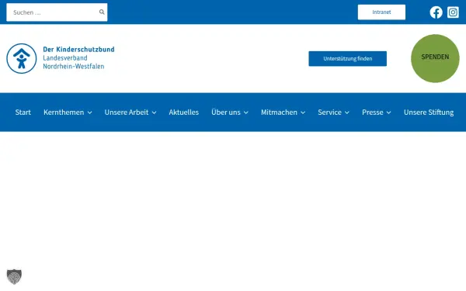466x291 pixels.
Task: Open the Intranet button
Action: pyautogui.click(x=381, y=12)
